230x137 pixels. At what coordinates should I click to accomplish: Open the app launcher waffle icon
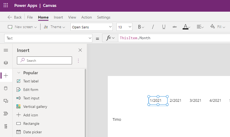[6, 6]
